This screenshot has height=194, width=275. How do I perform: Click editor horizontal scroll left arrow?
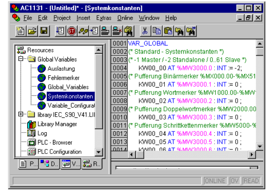132,155
